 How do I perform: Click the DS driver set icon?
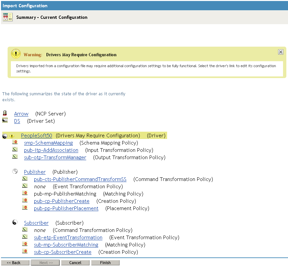5,120
